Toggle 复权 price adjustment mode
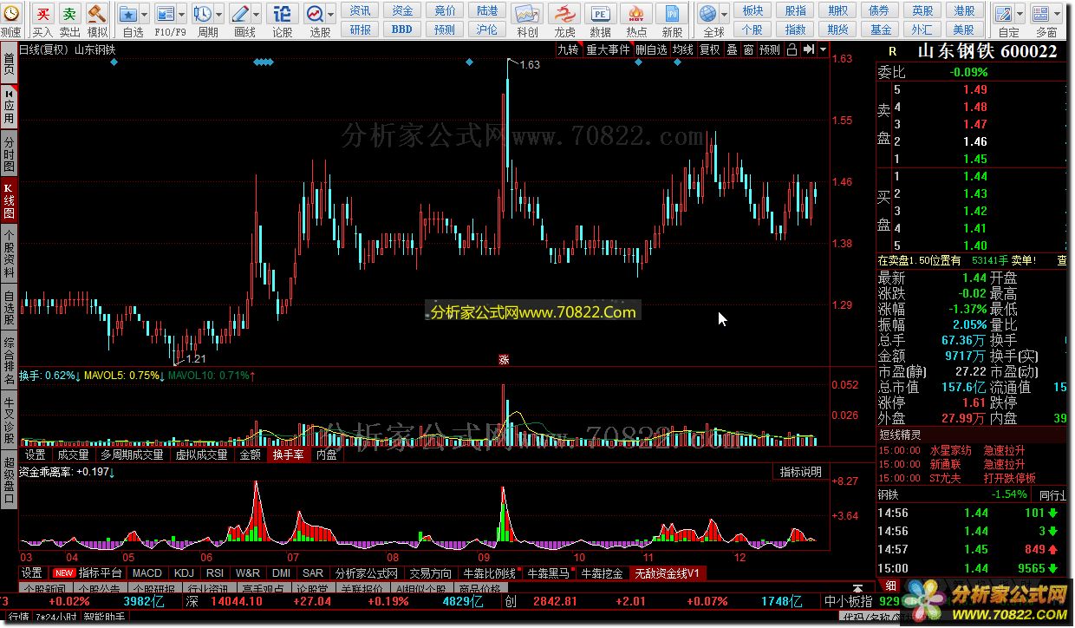 point(710,50)
